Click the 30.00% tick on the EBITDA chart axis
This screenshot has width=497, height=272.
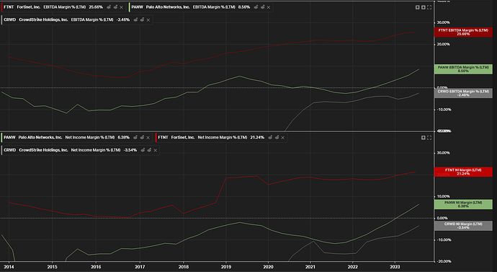coord(444,22)
